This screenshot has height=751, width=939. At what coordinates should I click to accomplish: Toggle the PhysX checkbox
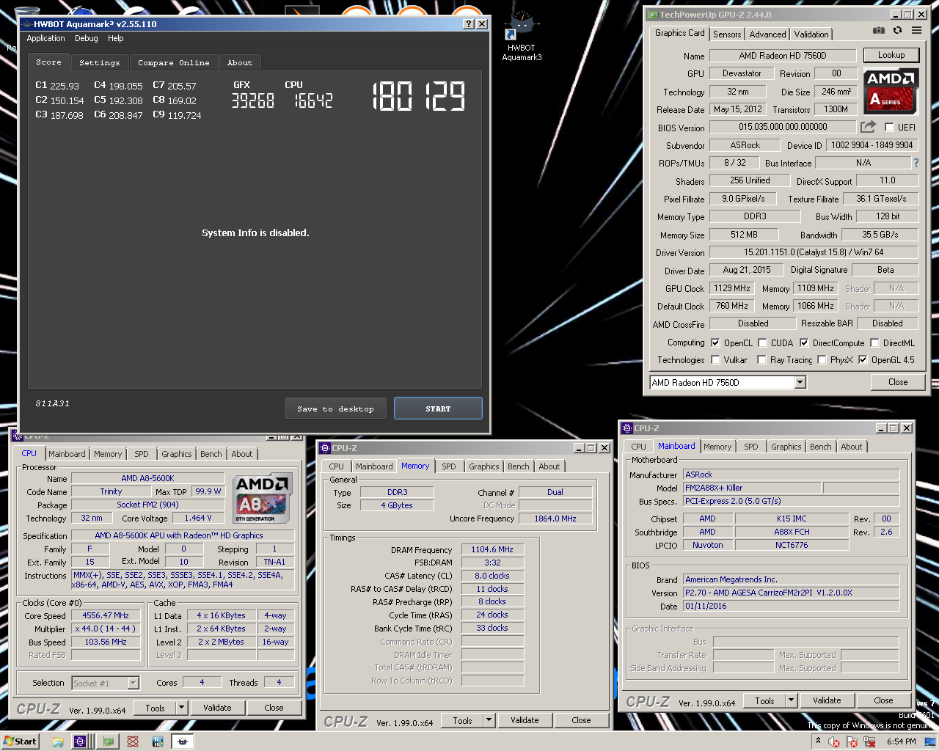(822, 359)
